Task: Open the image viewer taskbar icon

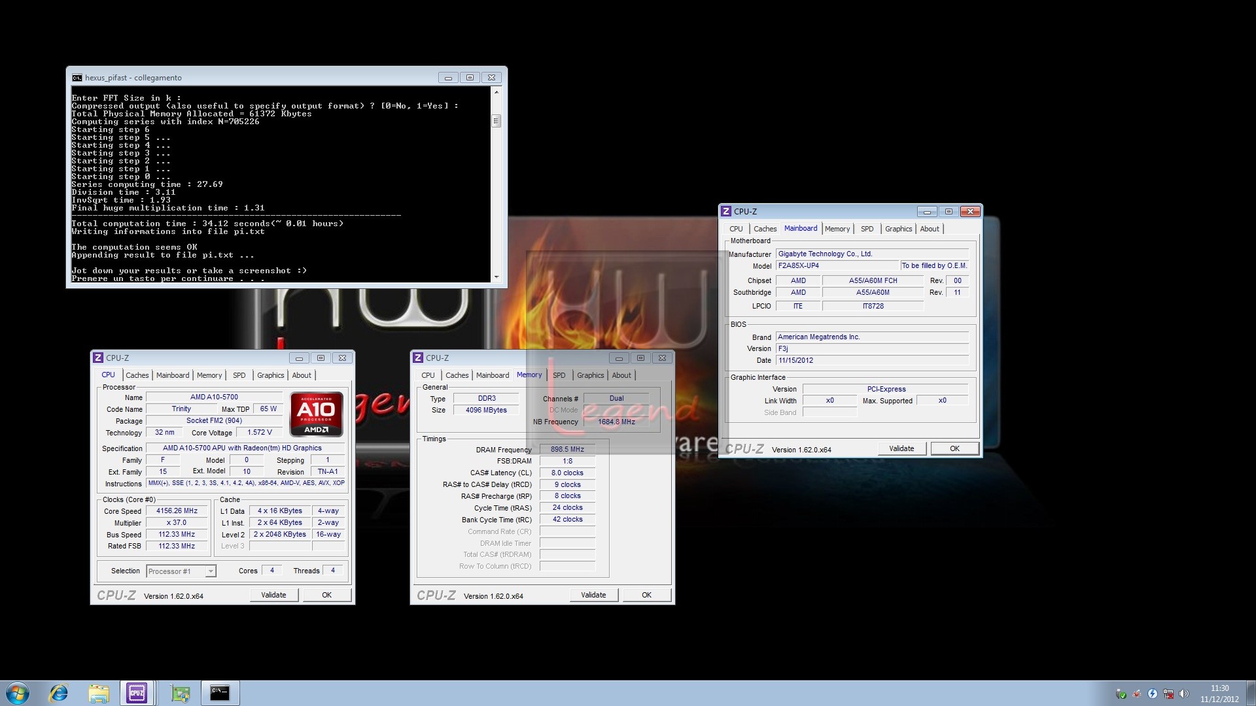Action: pos(181,693)
